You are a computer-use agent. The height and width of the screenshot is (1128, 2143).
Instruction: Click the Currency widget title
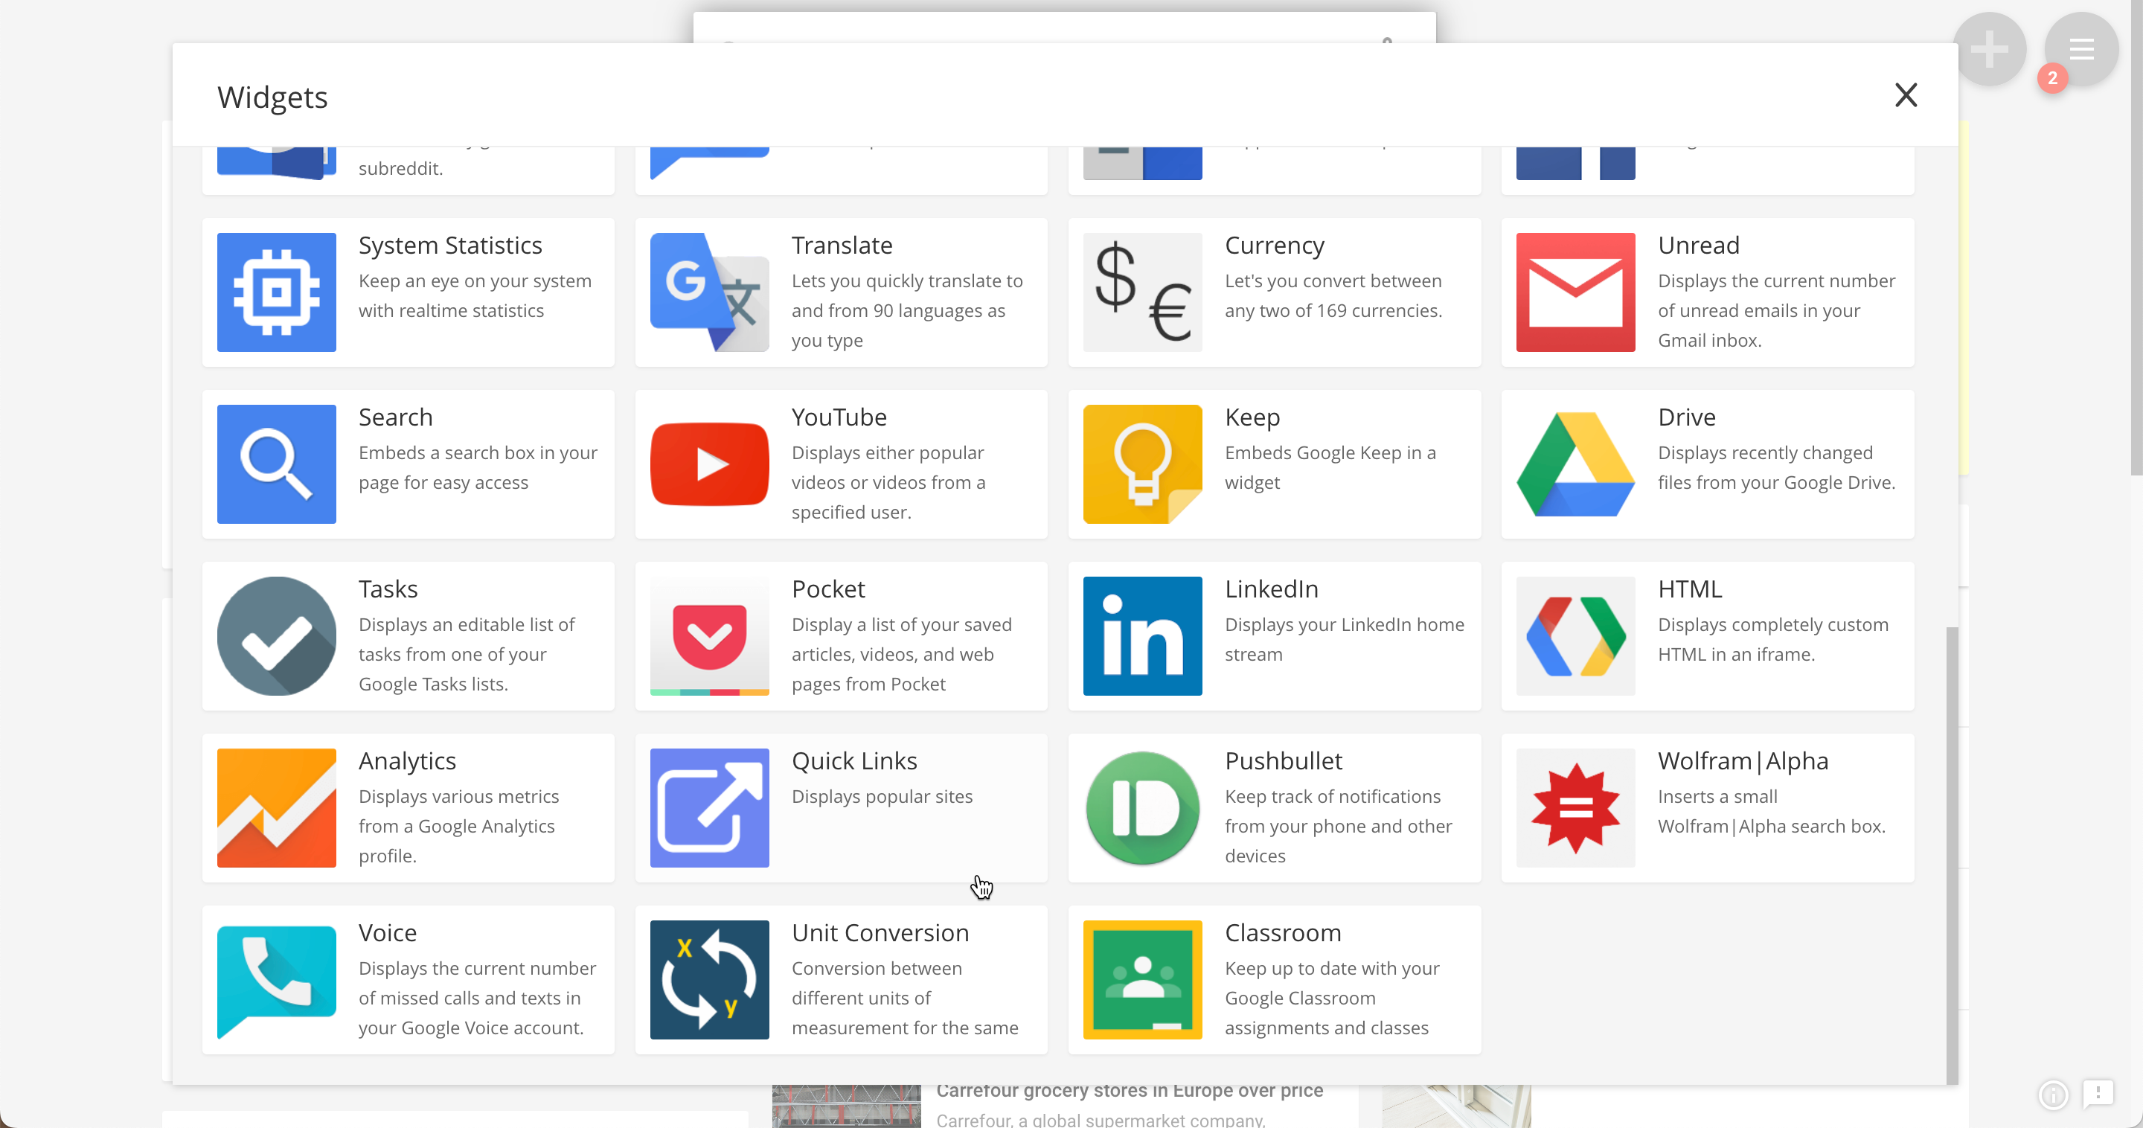pyautogui.click(x=1275, y=246)
